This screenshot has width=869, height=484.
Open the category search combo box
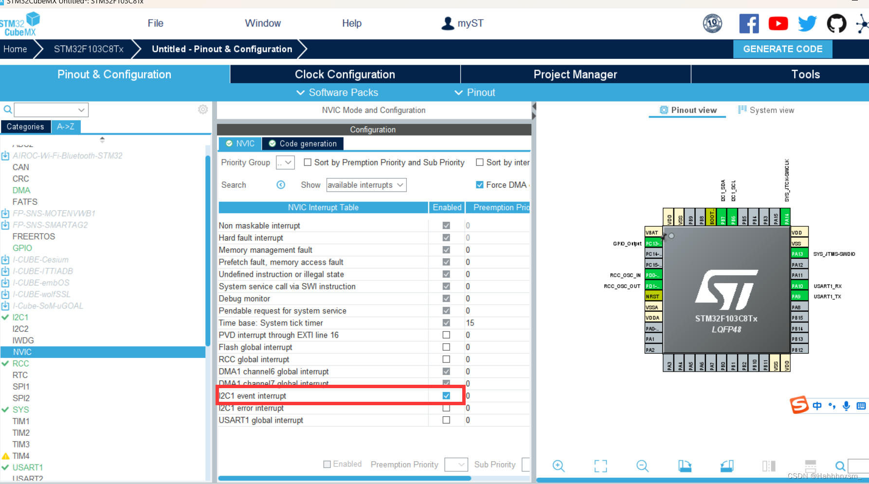tap(51, 110)
